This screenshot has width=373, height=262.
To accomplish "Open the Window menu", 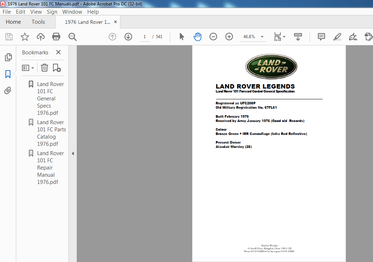I will coord(72,12).
